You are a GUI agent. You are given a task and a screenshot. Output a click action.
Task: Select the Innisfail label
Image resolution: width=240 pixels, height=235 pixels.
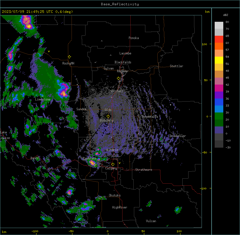click(x=116, y=91)
